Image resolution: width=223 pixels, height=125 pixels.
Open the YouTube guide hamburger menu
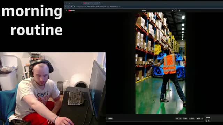tap(66, 11)
